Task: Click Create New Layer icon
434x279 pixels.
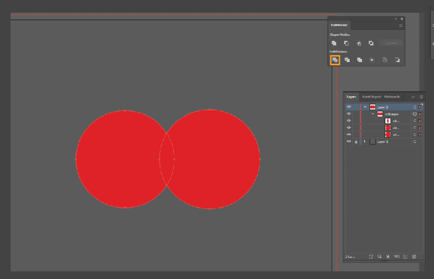Action: pos(405,257)
